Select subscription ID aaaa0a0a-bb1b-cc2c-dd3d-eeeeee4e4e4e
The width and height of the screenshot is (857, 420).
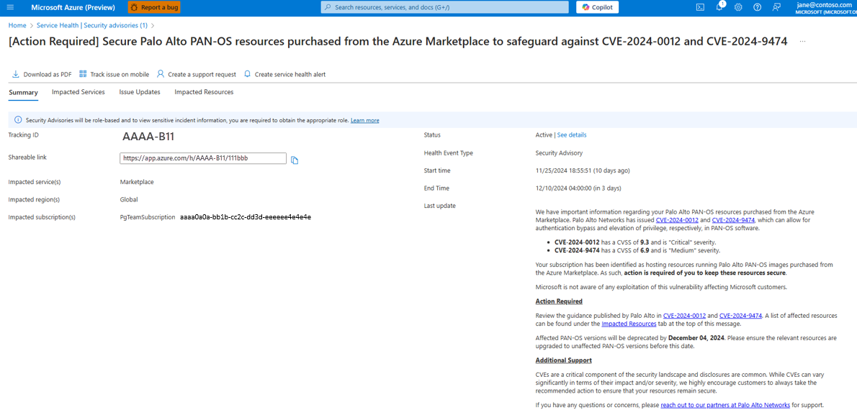point(246,217)
